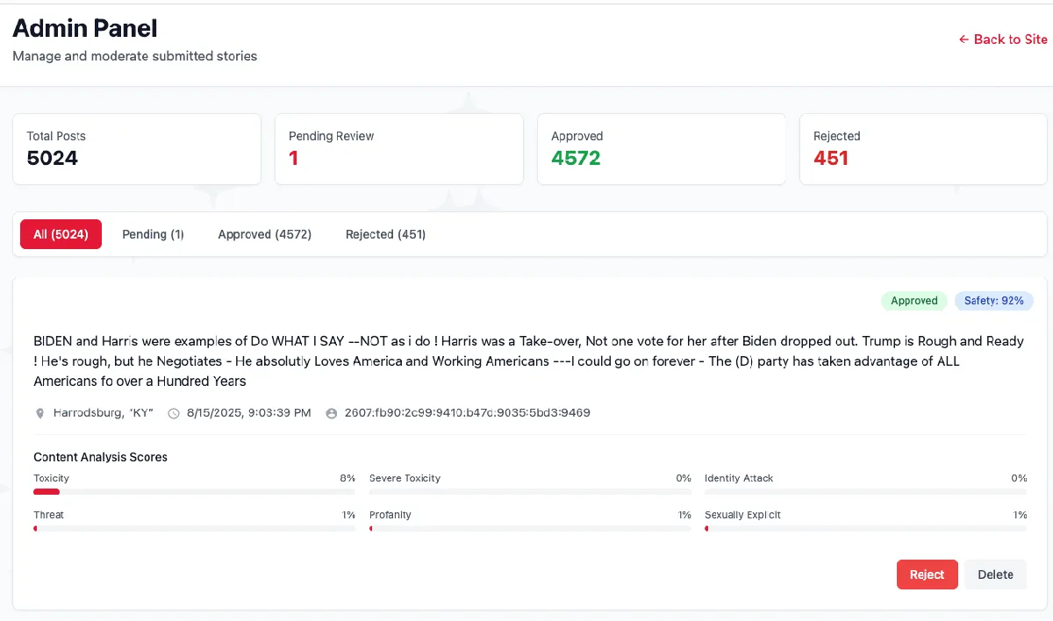
Task: Click the submitted story text about Biden and Harris
Action: point(526,360)
